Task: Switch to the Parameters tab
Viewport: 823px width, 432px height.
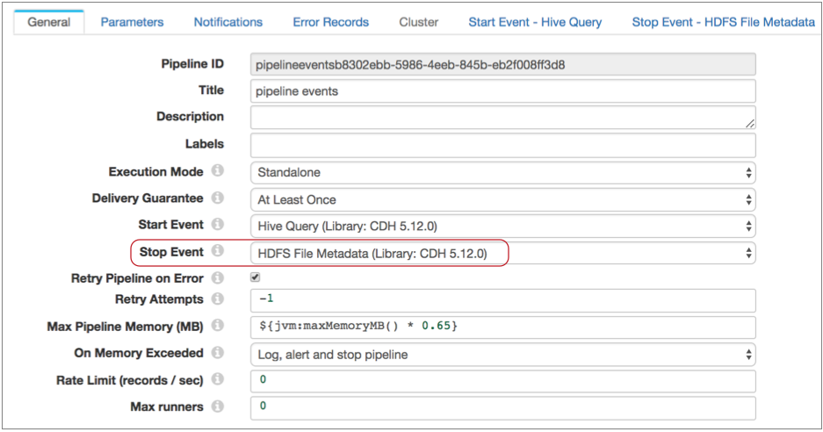Action: (132, 22)
